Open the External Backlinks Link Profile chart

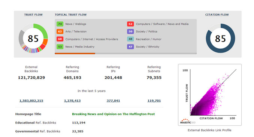[210, 95]
